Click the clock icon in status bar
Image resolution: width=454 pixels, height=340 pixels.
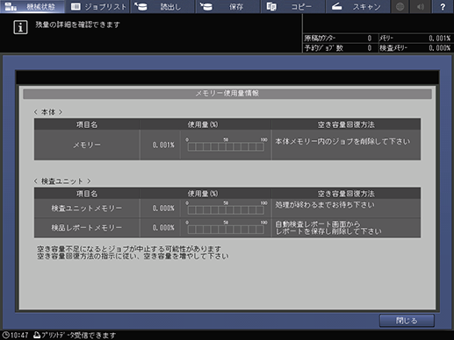(6, 335)
